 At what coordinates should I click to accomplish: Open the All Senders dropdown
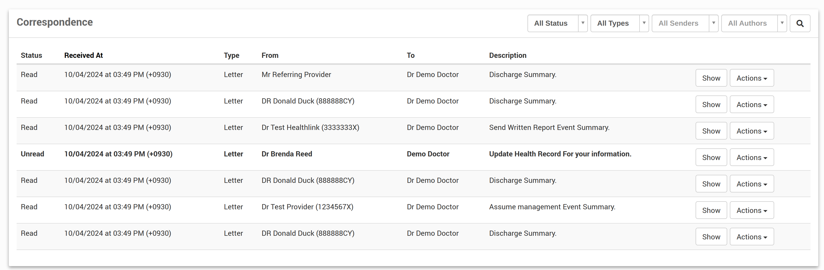click(x=684, y=23)
